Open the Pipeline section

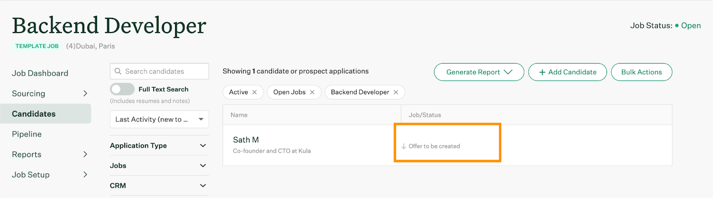coord(27,134)
